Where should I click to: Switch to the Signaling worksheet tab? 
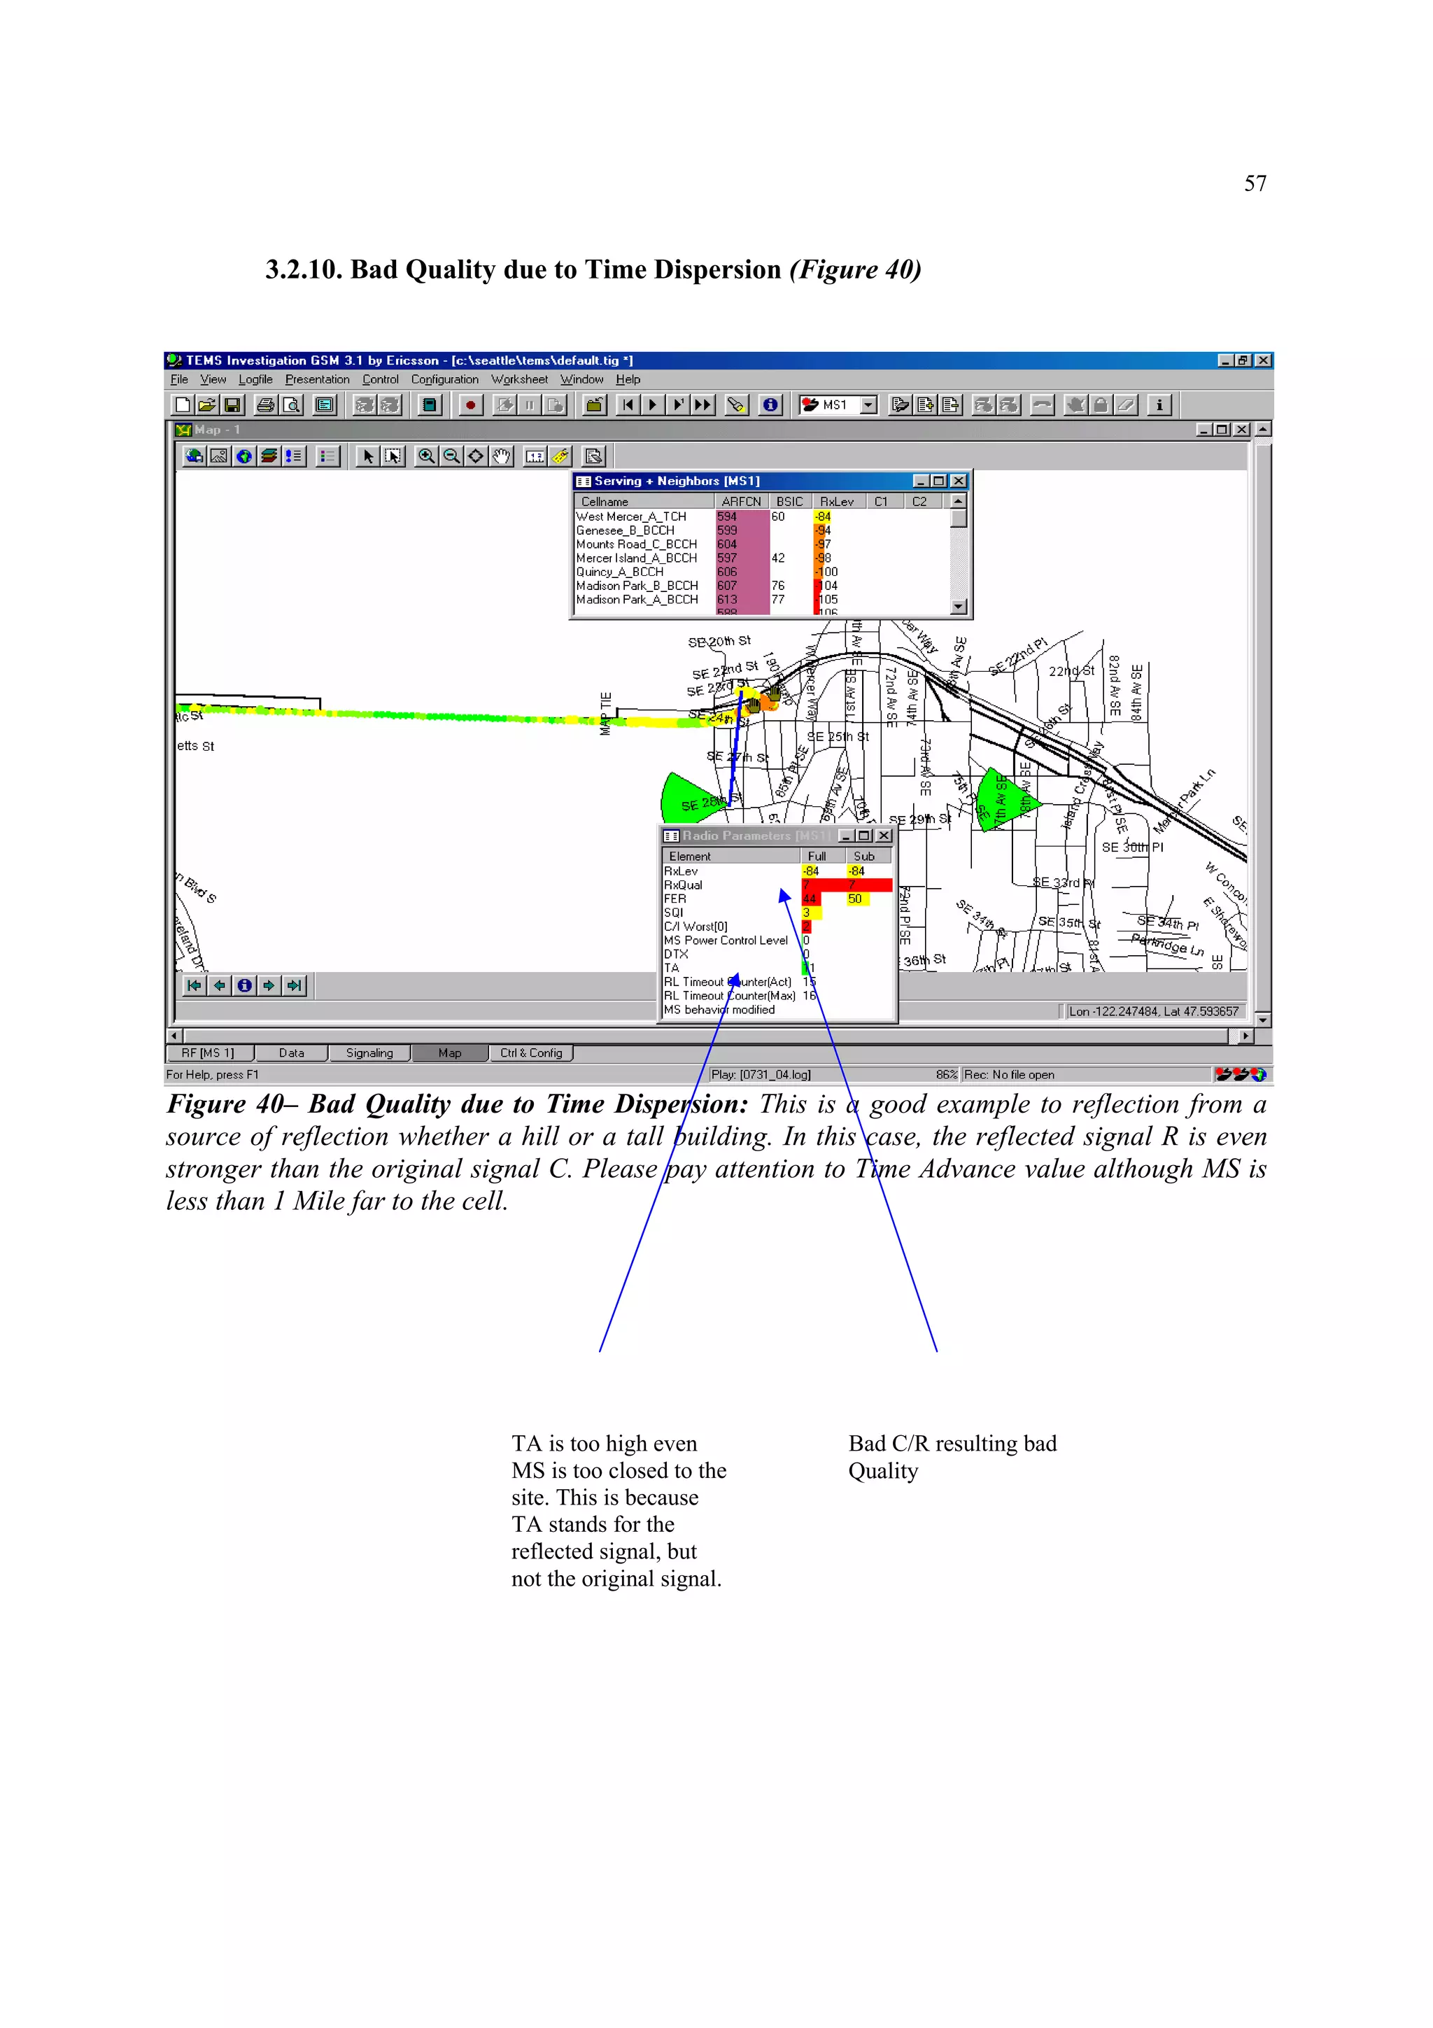(x=369, y=1053)
